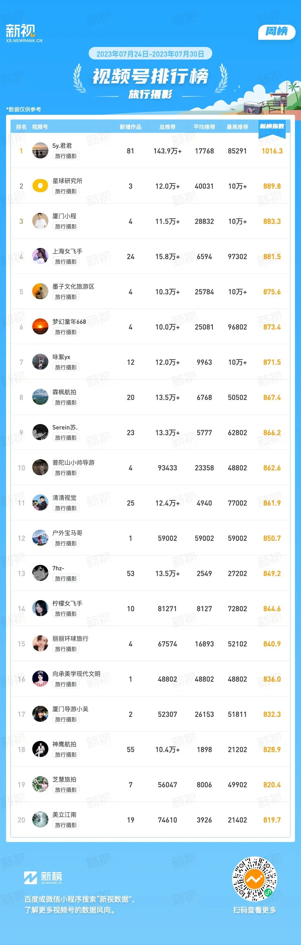Click the QR code at bottom right
Image resolution: width=301 pixels, height=945 pixels.
254,879
